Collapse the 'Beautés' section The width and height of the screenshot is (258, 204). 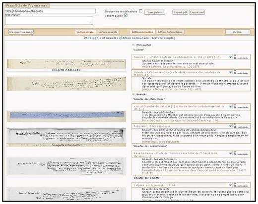click(x=133, y=94)
